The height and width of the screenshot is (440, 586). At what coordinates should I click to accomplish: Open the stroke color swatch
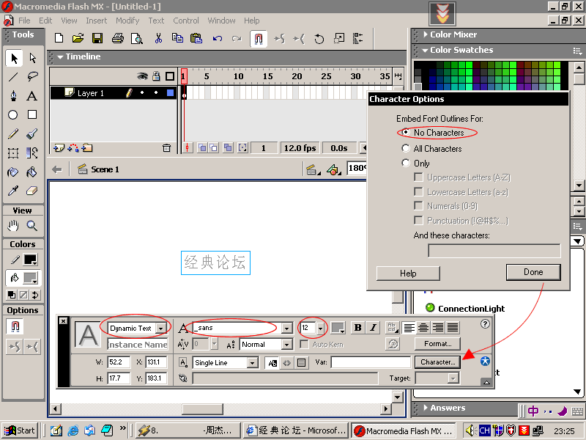click(30, 260)
